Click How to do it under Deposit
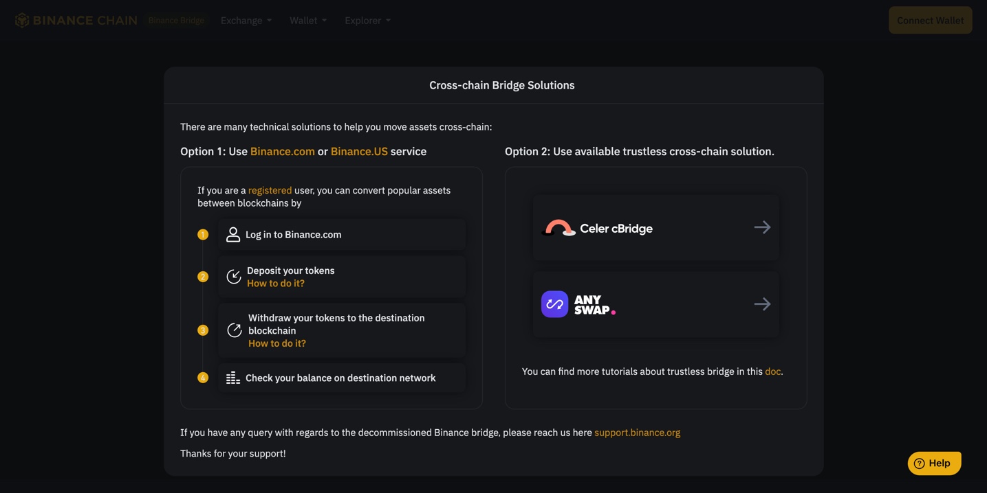Image resolution: width=987 pixels, height=493 pixels. tap(276, 284)
